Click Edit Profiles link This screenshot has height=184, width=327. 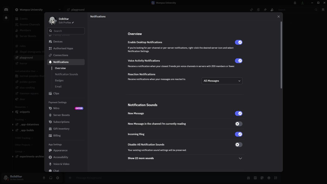pos(66,23)
